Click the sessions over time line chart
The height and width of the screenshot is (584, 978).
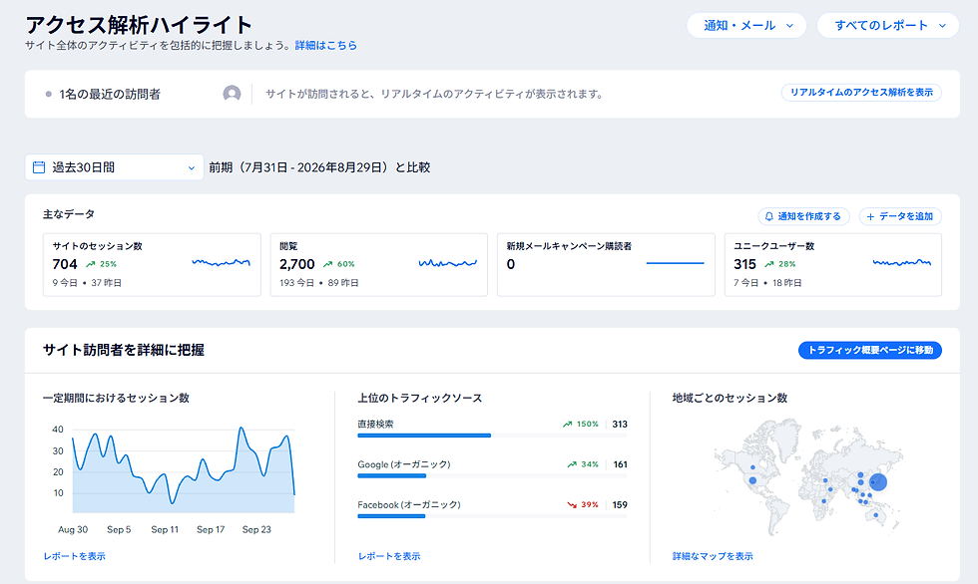point(184,470)
